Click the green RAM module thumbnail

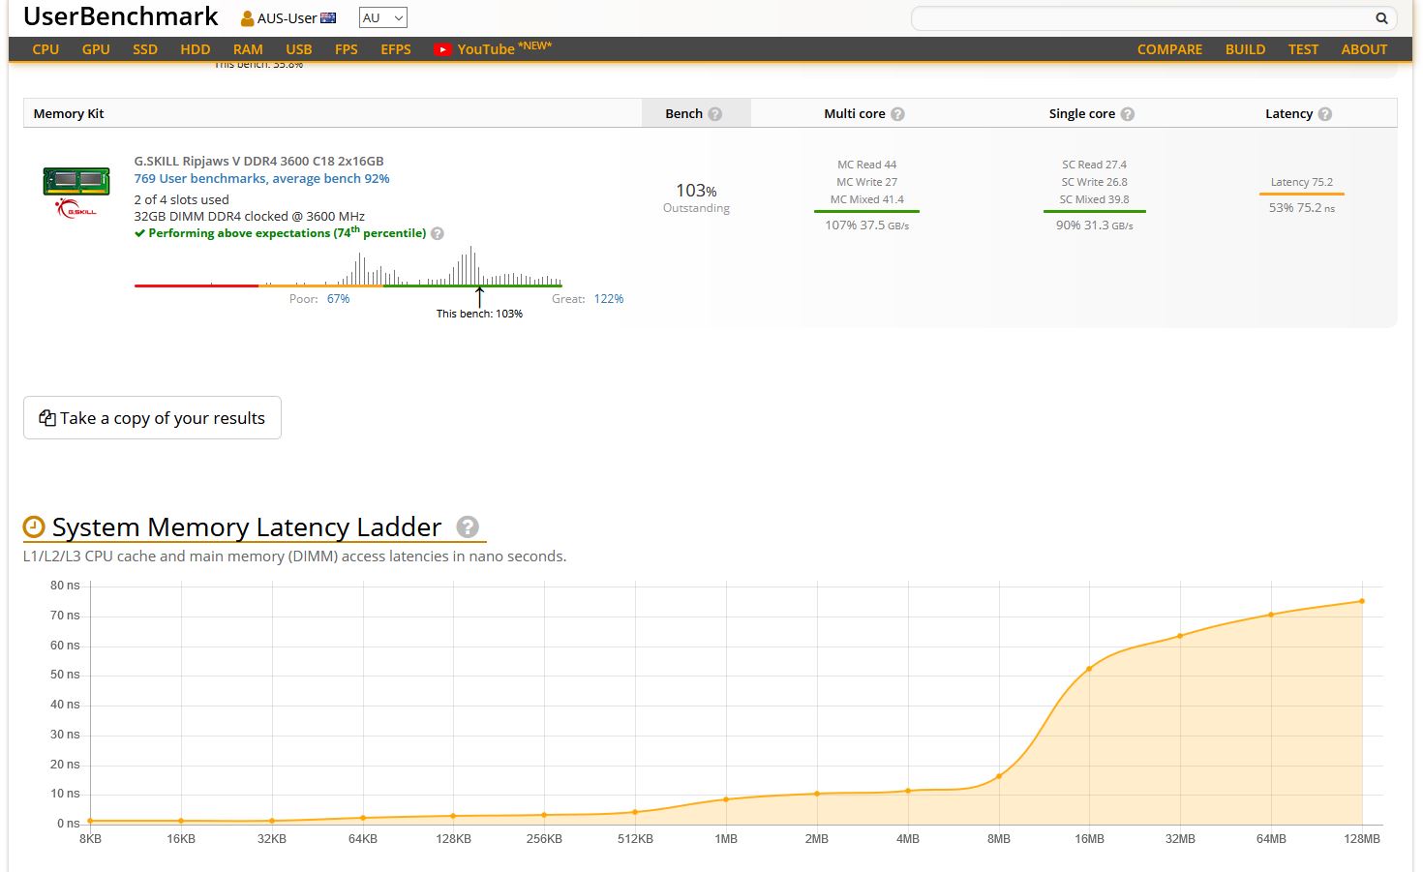pyautogui.click(x=76, y=180)
